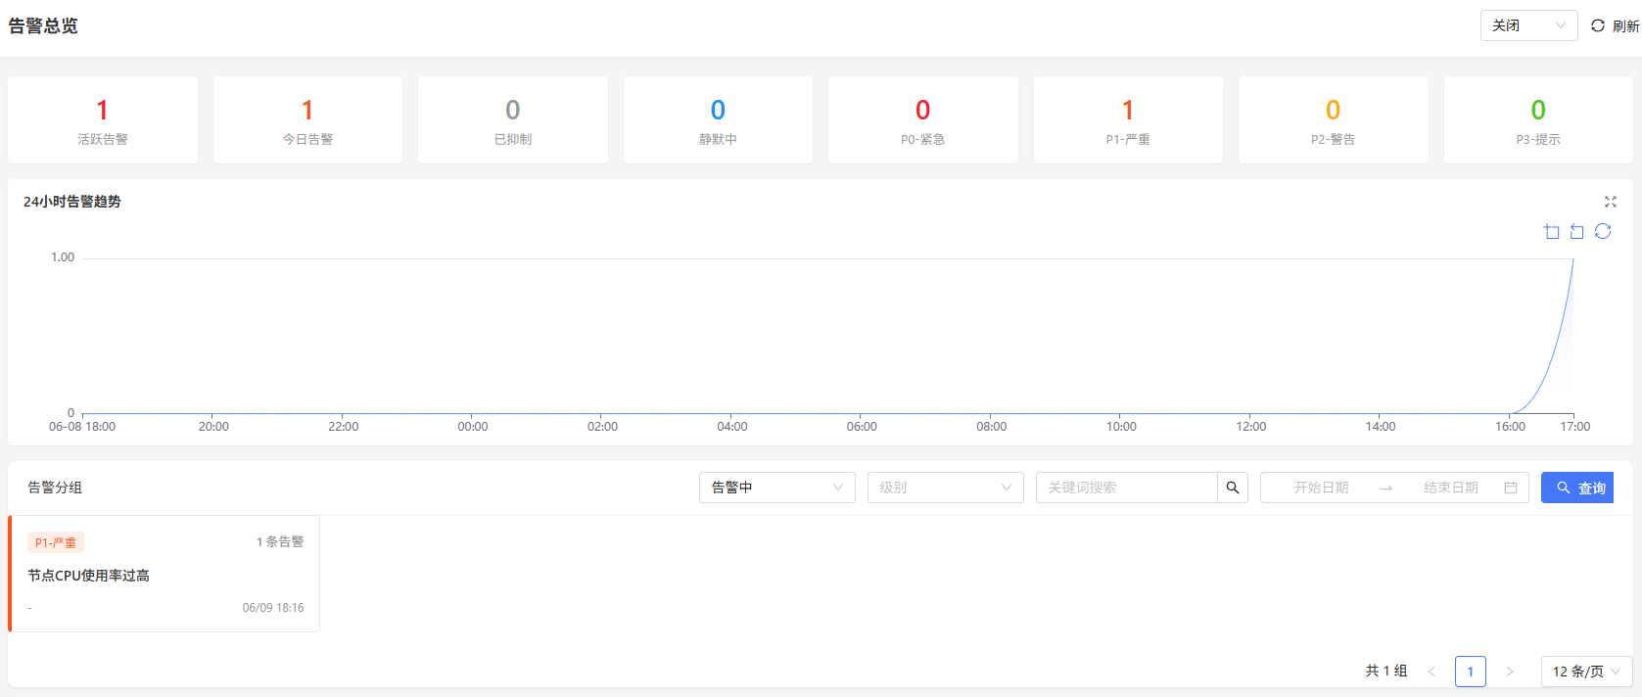
Task: Open the P1-严重 summary card
Action: click(1128, 119)
